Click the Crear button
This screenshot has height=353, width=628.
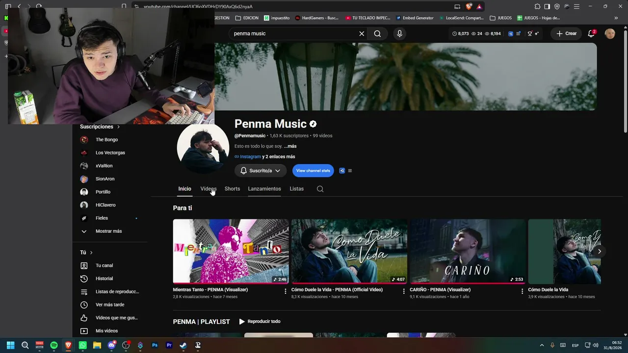(x=566, y=33)
